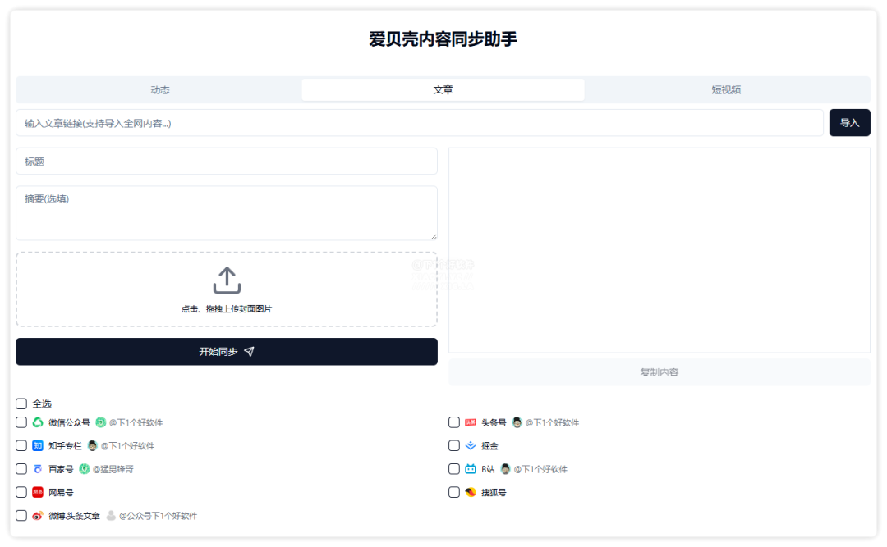887x547 pixels.
Task: Click the gray avatar beside @公众号下1个好软件
Action: tap(112, 516)
